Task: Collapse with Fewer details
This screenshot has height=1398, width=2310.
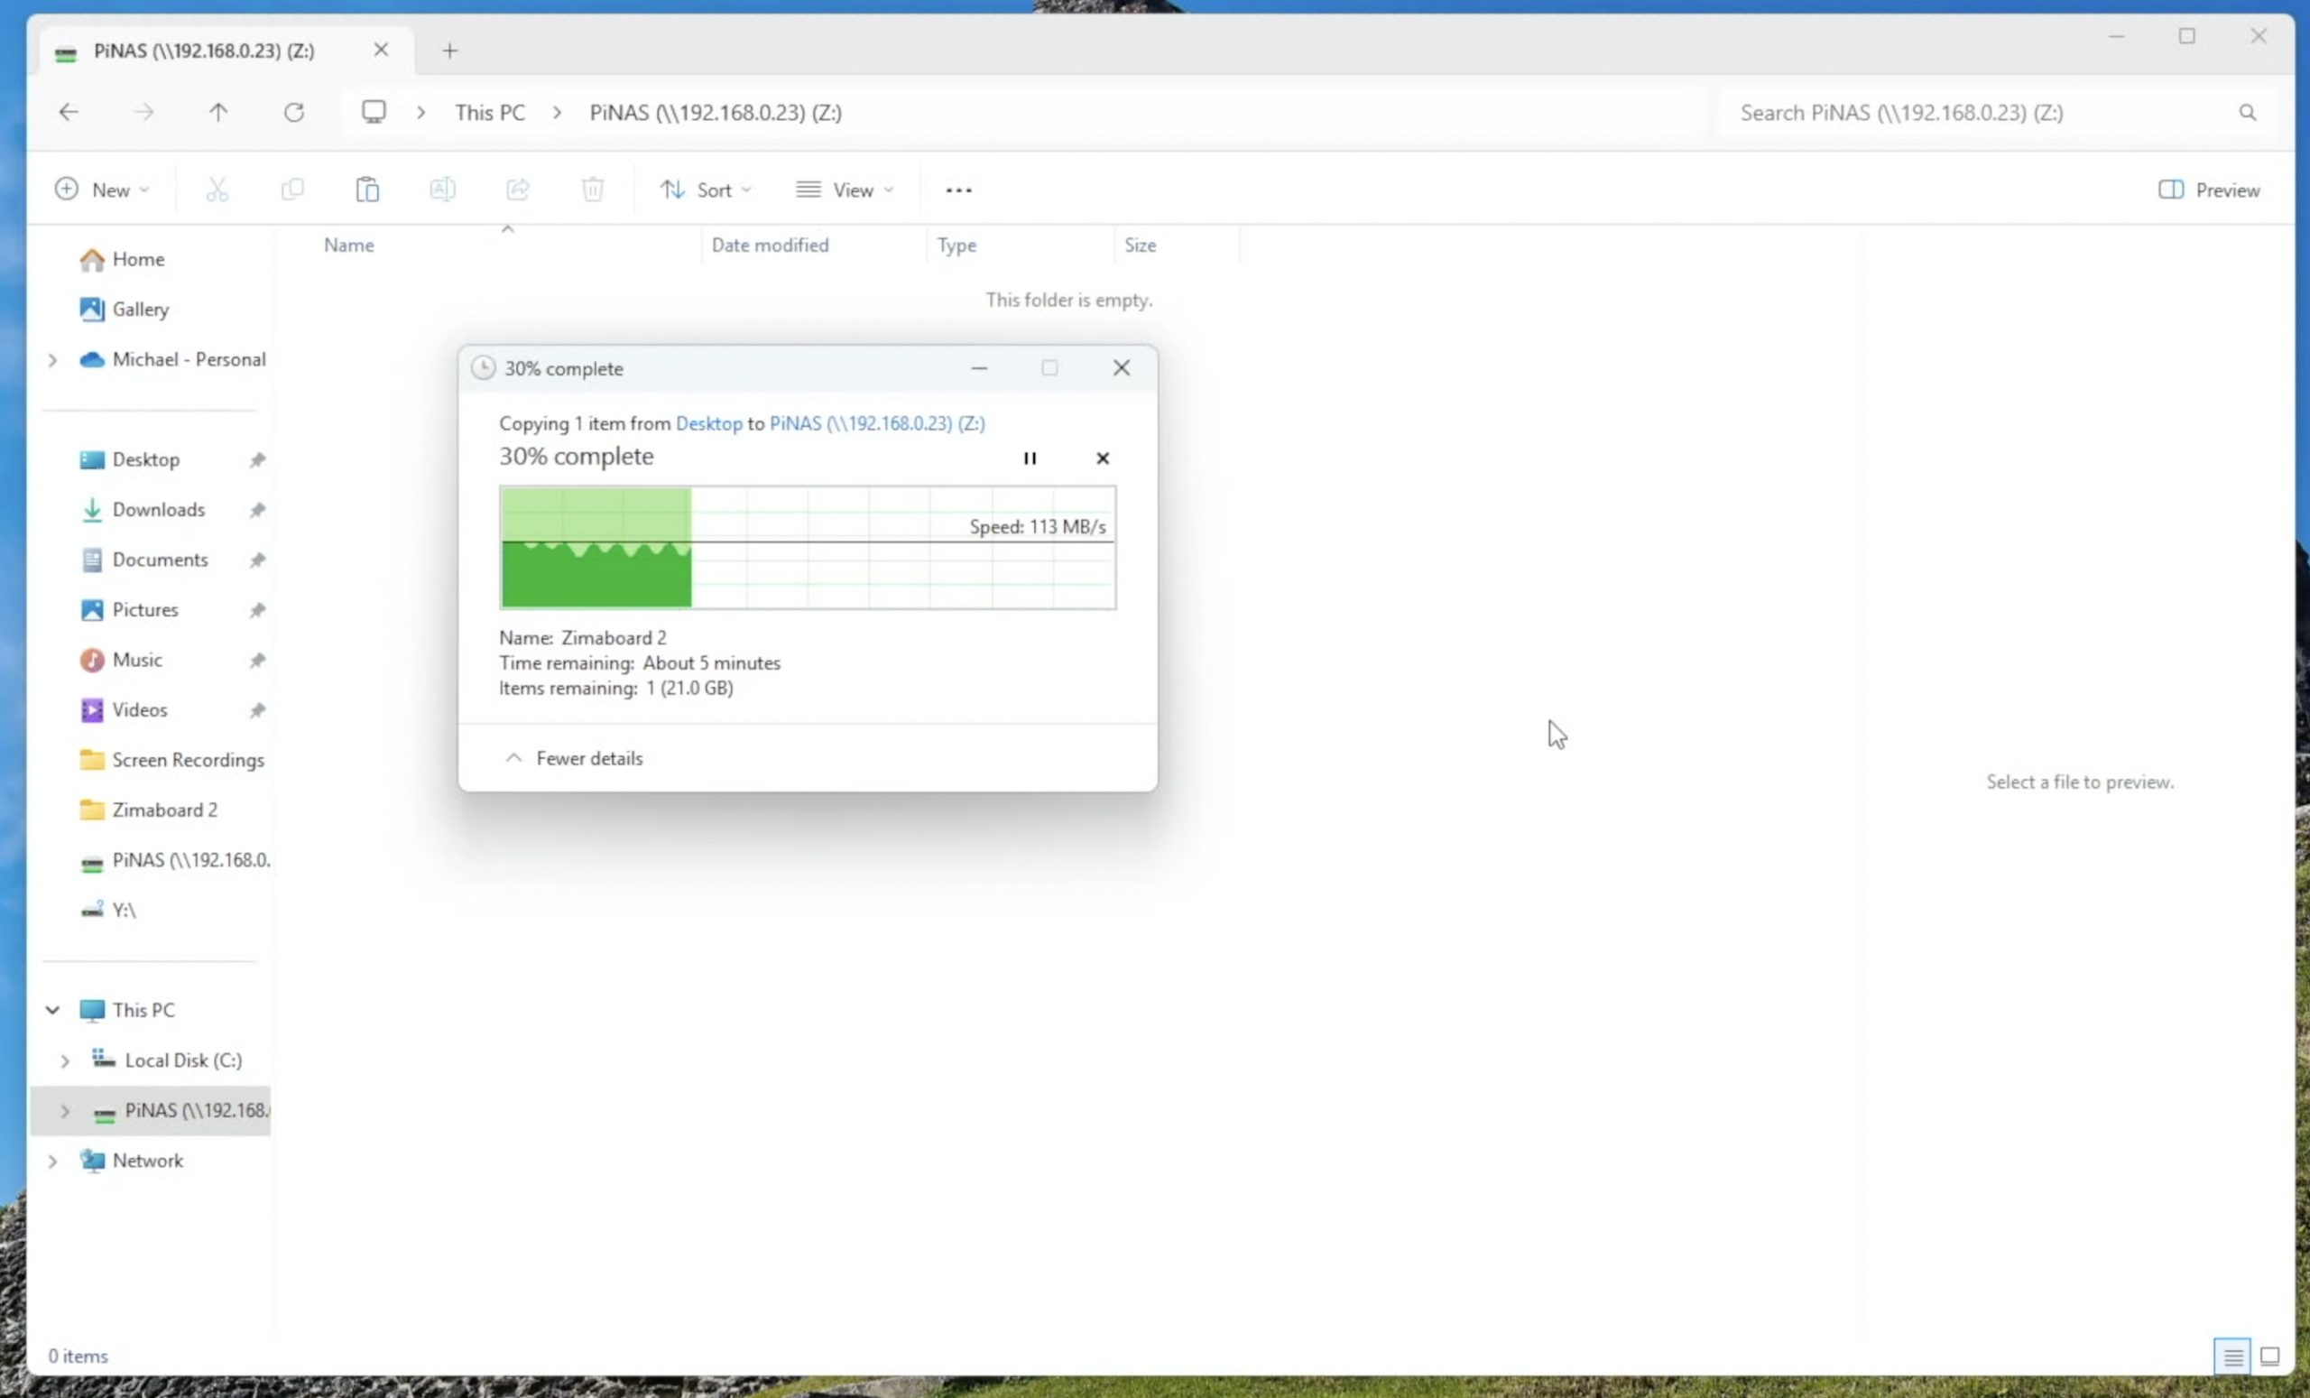Action: [x=575, y=757]
